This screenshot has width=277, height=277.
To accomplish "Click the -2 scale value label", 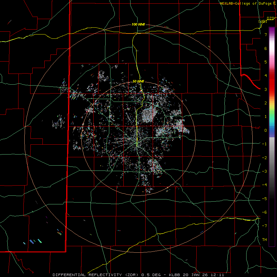I will click(264, 158).
